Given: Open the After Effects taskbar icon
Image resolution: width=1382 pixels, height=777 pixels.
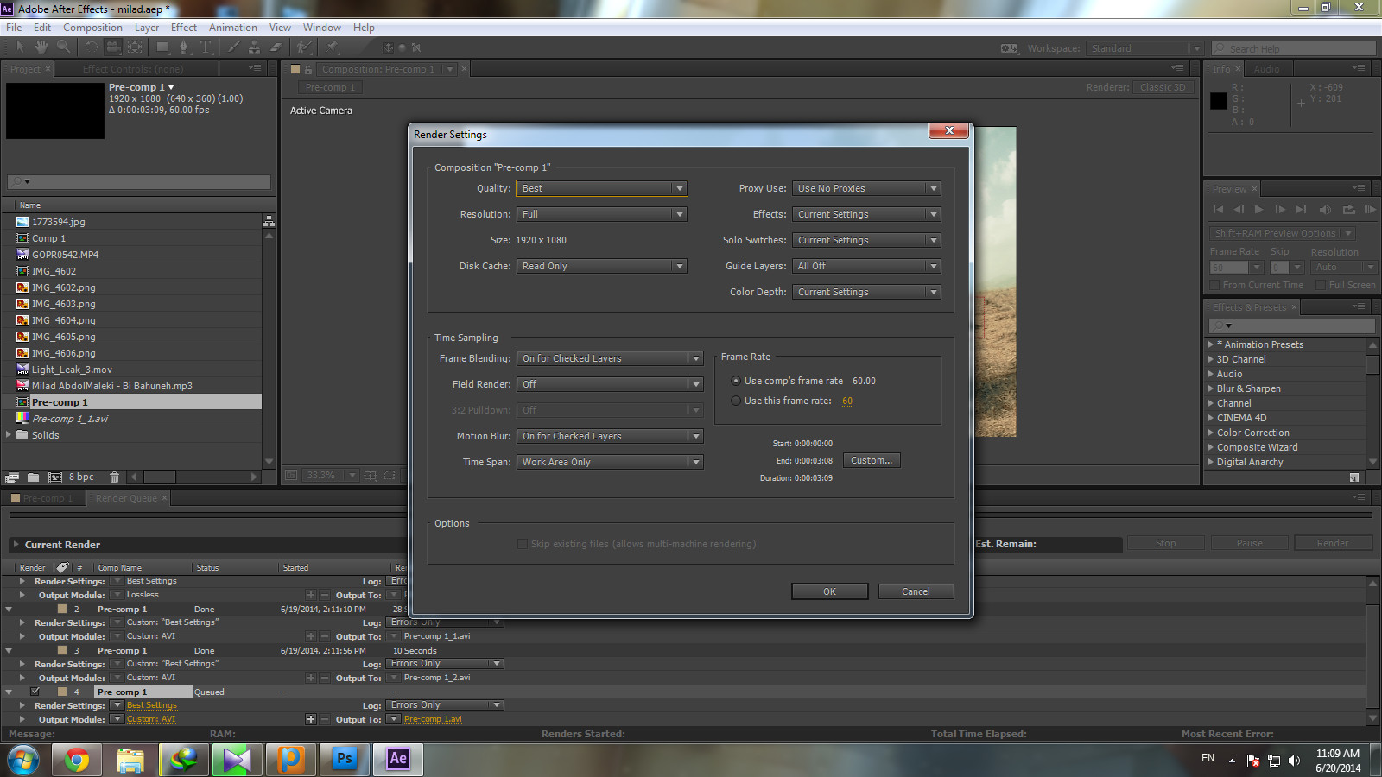Looking at the screenshot, I should coord(398,759).
